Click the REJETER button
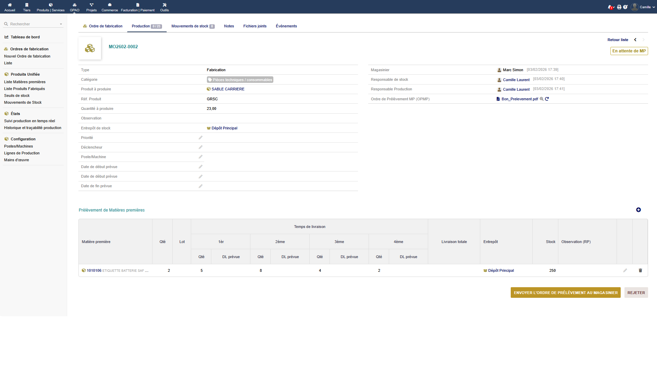The image size is (657, 369). [636, 293]
